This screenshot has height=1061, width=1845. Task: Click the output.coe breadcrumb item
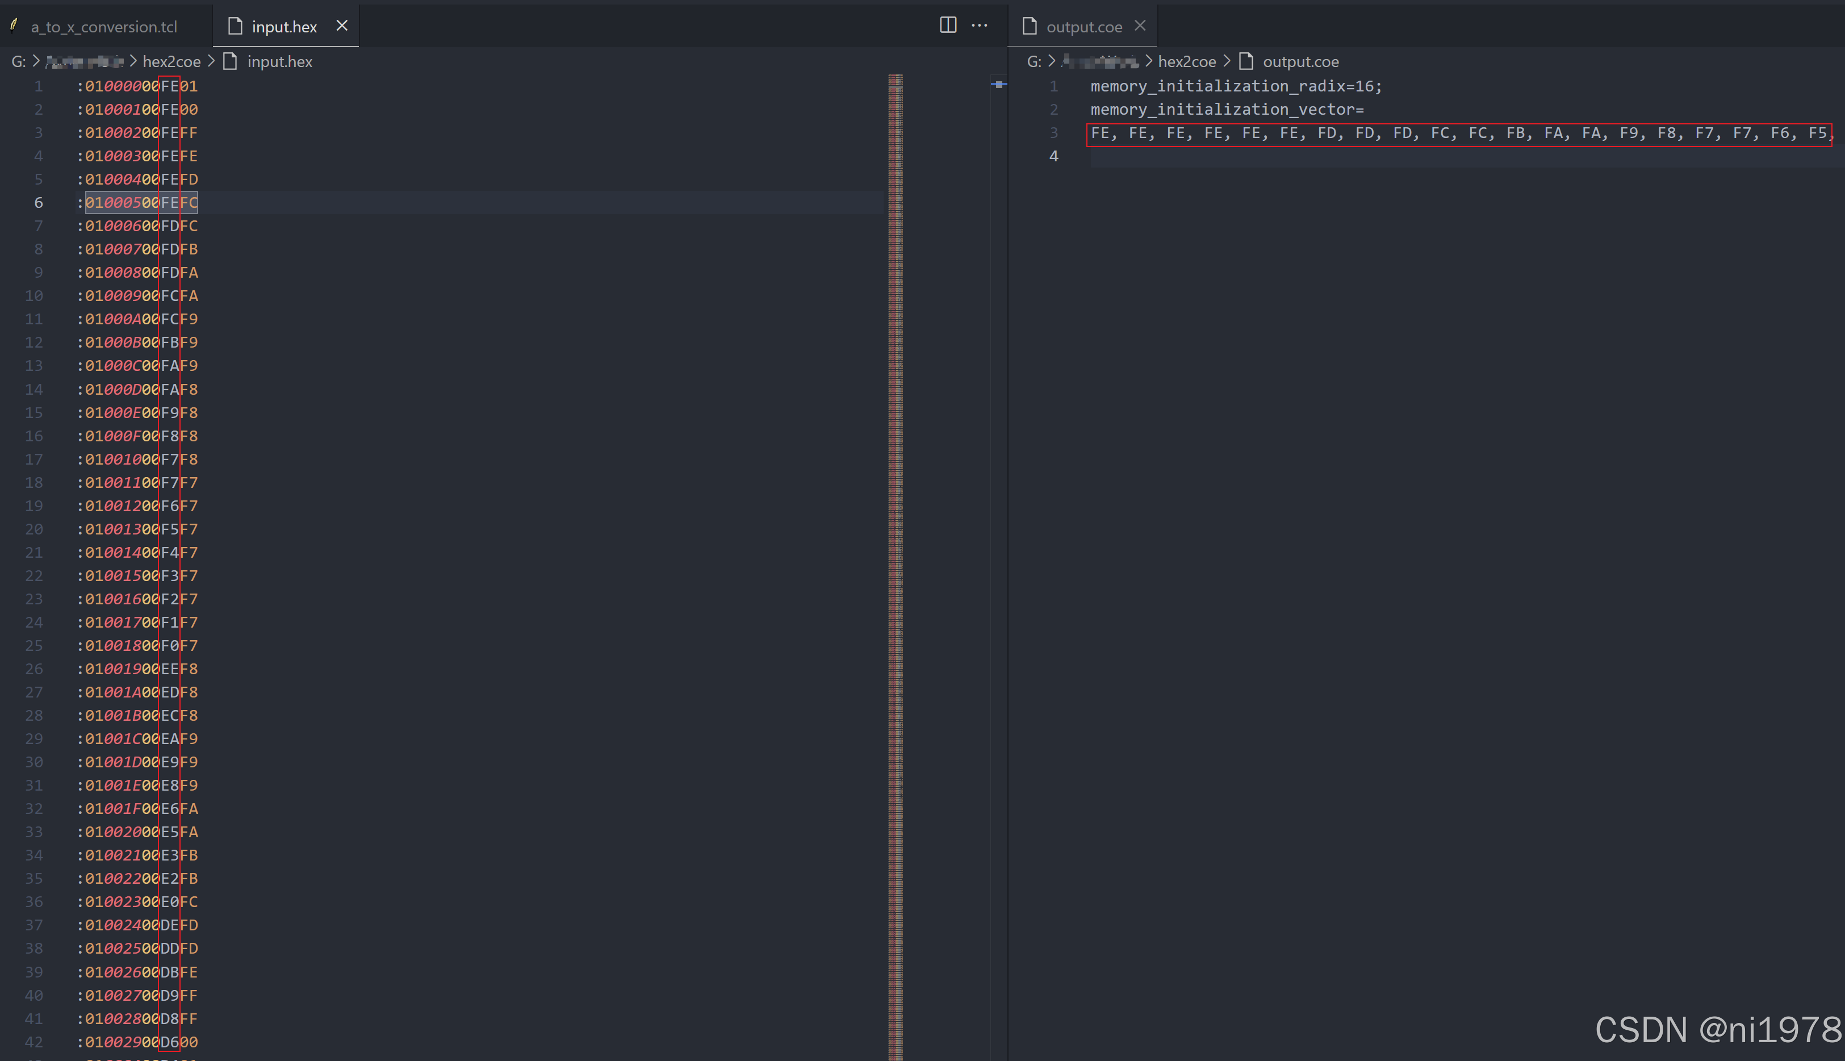coord(1300,62)
